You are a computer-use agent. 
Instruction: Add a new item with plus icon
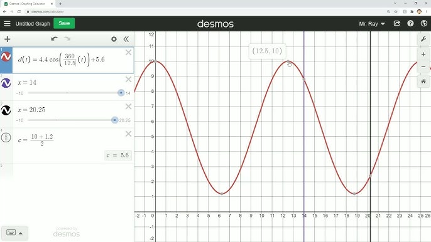[x=8, y=39]
